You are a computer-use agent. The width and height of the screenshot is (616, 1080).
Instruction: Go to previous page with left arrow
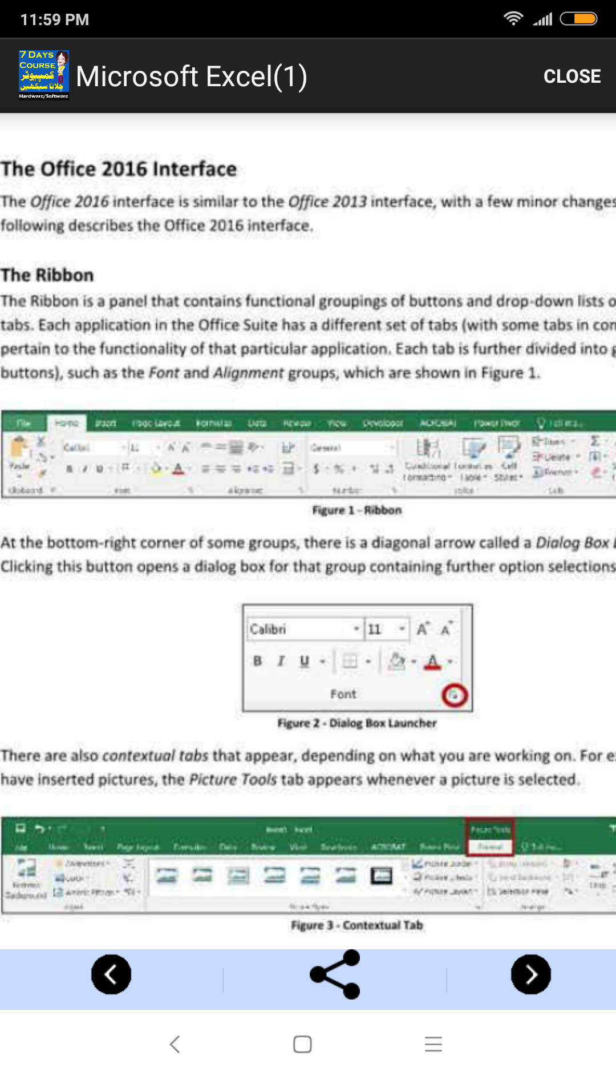pos(111,974)
